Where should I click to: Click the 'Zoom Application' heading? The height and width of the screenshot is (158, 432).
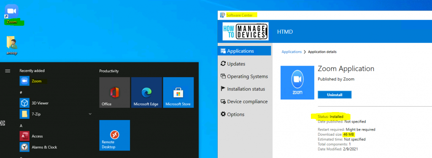[x=346, y=69]
